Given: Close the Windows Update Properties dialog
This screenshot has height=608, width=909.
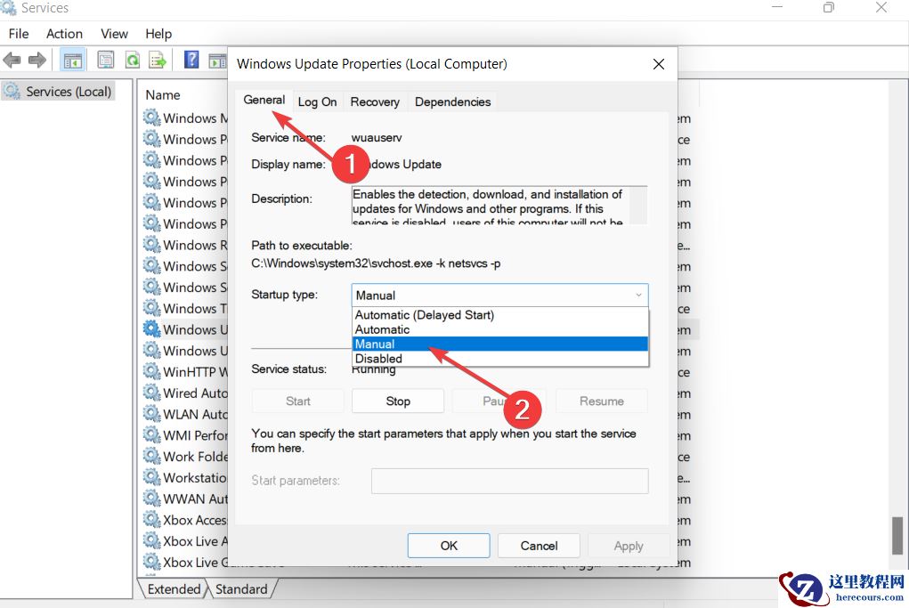Looking at the screenshot, I should 659,64.
